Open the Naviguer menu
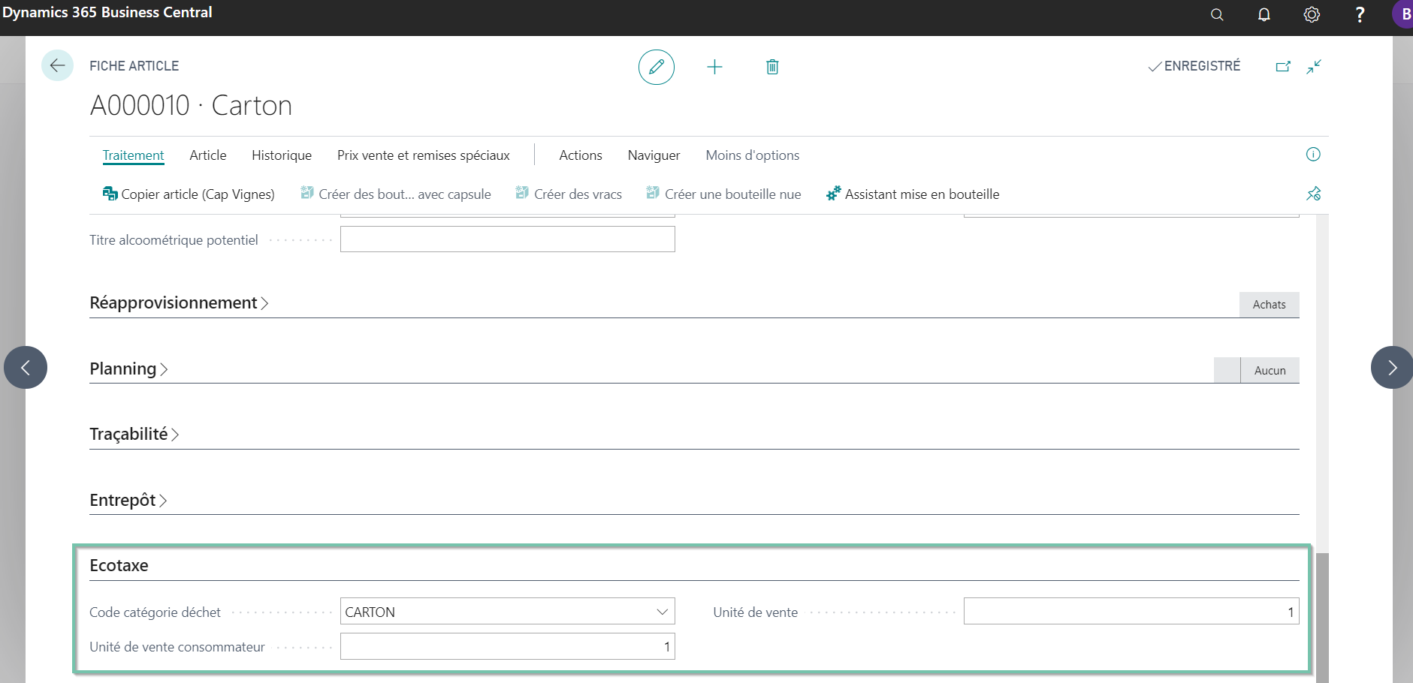The height and width of the screenshot is (683, 1413). click(654, 155)
